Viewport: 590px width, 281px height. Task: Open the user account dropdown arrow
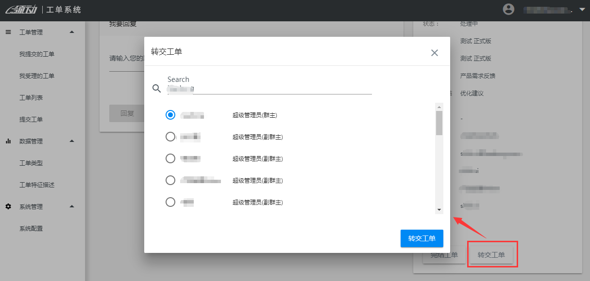(x=582, y=9)
